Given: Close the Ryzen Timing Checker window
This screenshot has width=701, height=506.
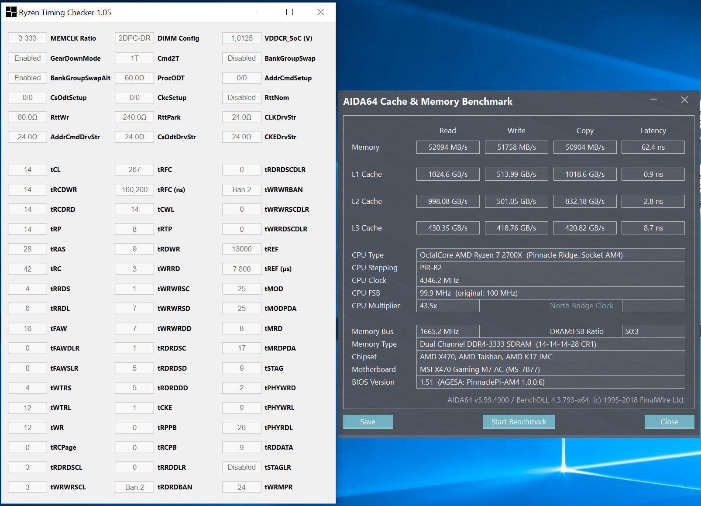Looking at the screenshot, I should click(320, 12).
